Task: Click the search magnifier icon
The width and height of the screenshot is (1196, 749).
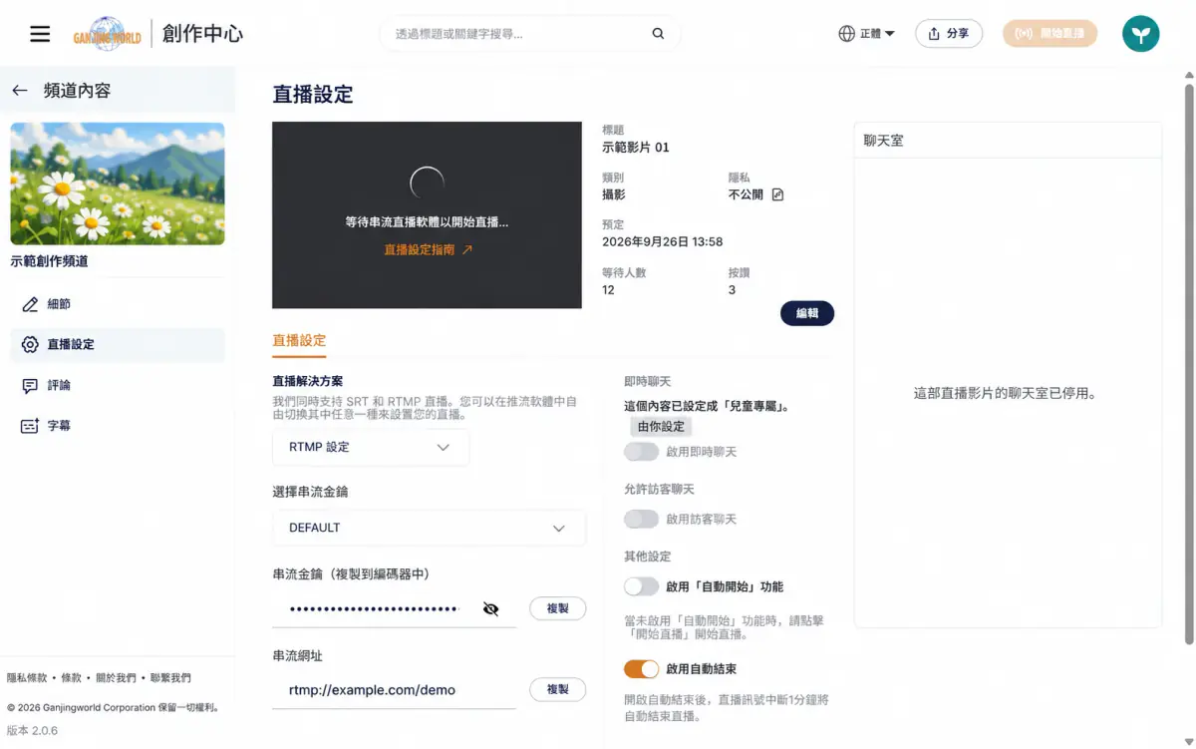Action: (x=658, y=34)
